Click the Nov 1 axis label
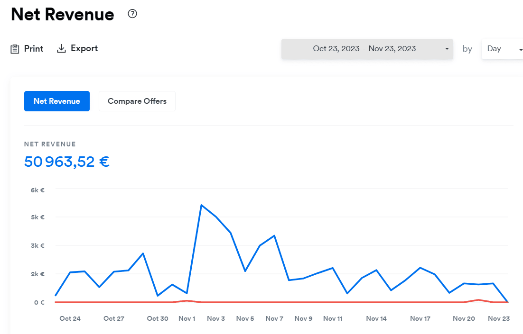 click(187, 318)
